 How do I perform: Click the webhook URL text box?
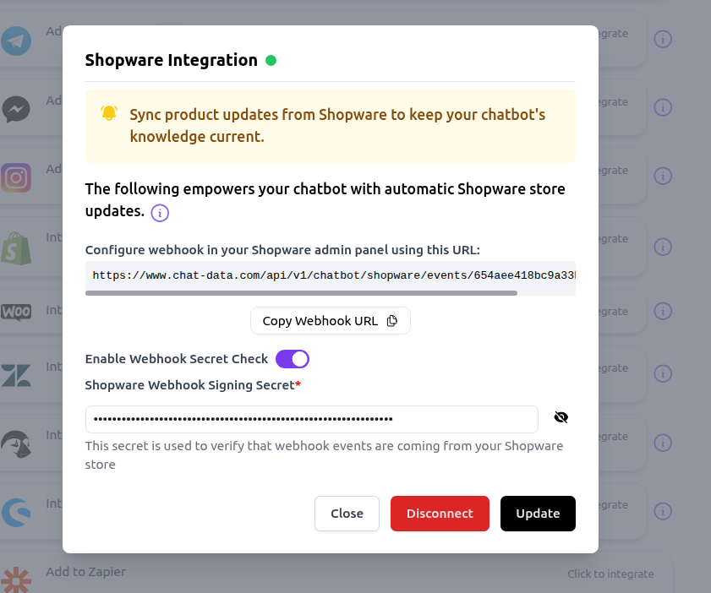pos(330,275)
